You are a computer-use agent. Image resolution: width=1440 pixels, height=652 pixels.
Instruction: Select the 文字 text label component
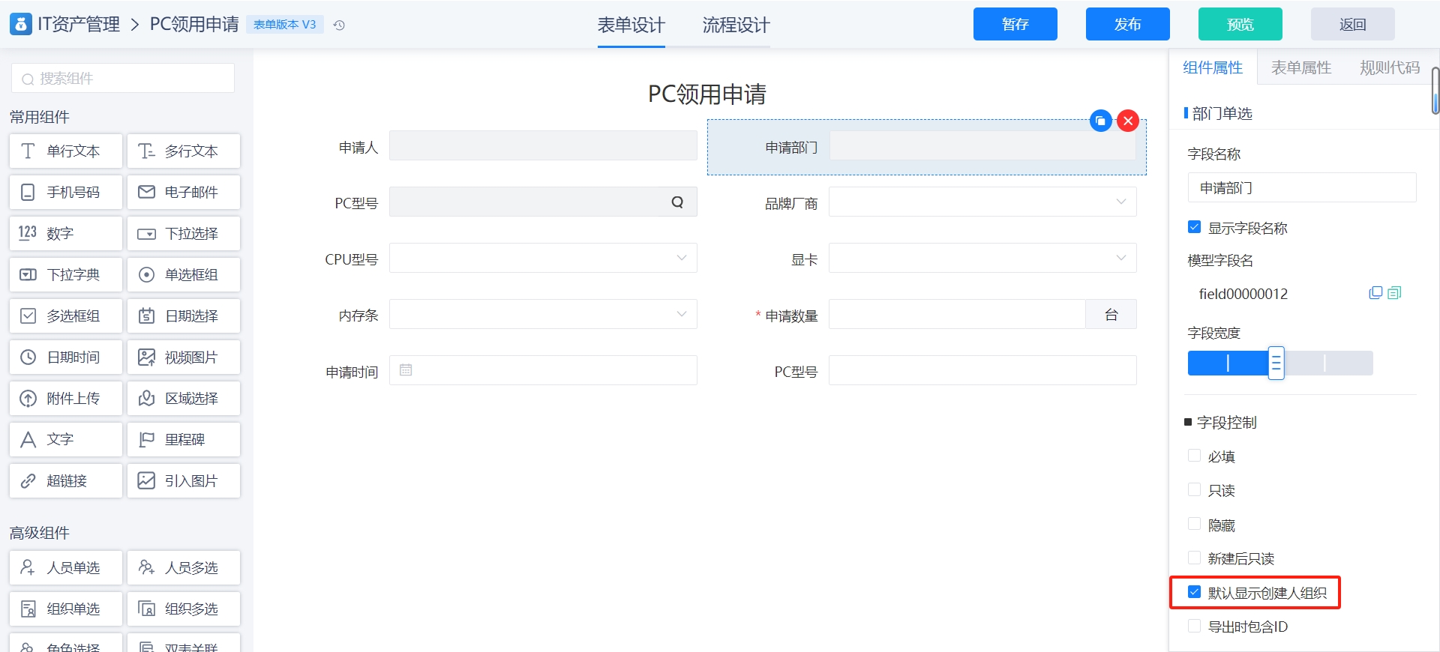point(65,439)
